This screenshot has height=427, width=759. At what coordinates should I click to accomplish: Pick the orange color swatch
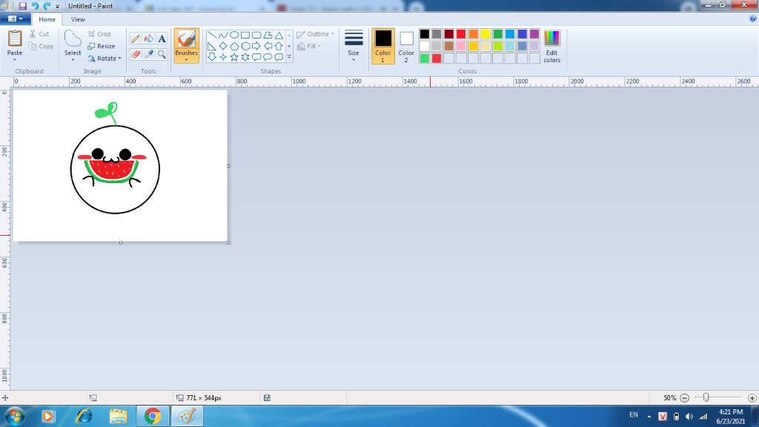(x=474, y=34)
